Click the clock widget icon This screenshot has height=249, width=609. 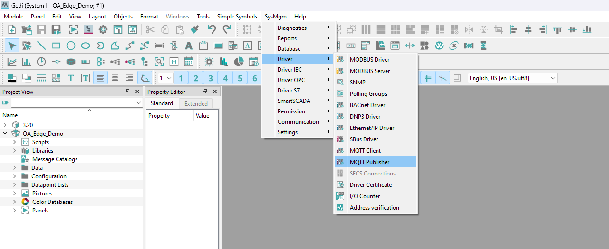[x=41, y=62]
